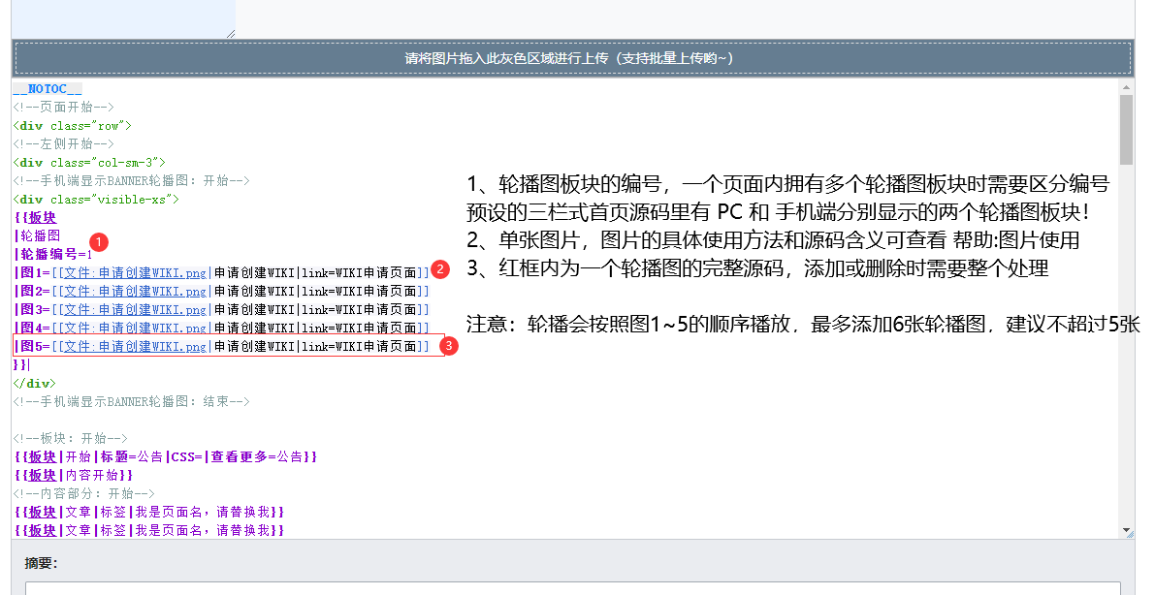Click the gray image upload drop area
The image size is (1155, 595).
[x=572, y=58]
